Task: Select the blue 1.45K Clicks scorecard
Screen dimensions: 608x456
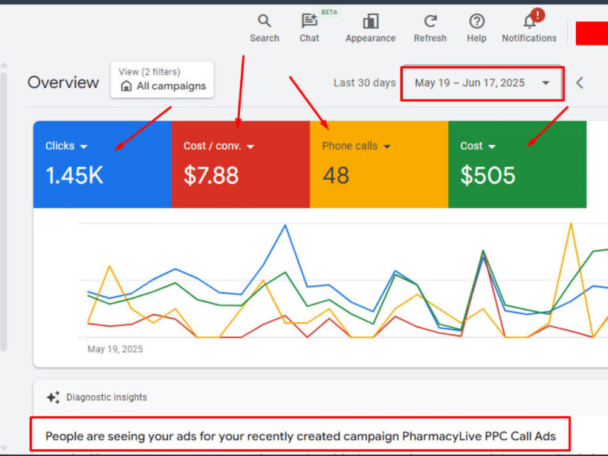Action: [102, 164]
